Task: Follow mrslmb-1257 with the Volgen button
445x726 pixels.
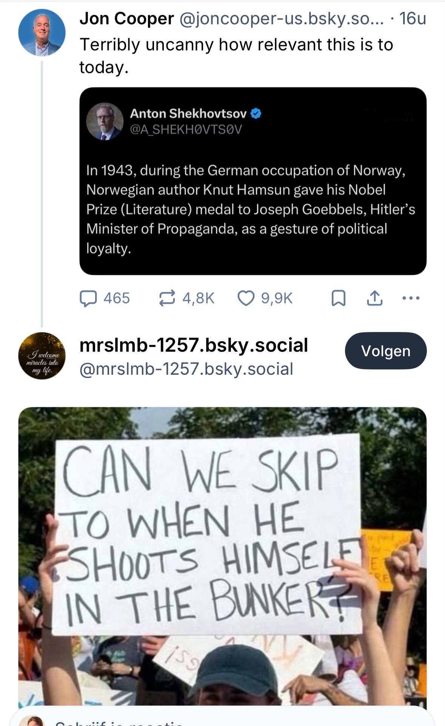Action: pyautogui.click(x=385, y=351)
